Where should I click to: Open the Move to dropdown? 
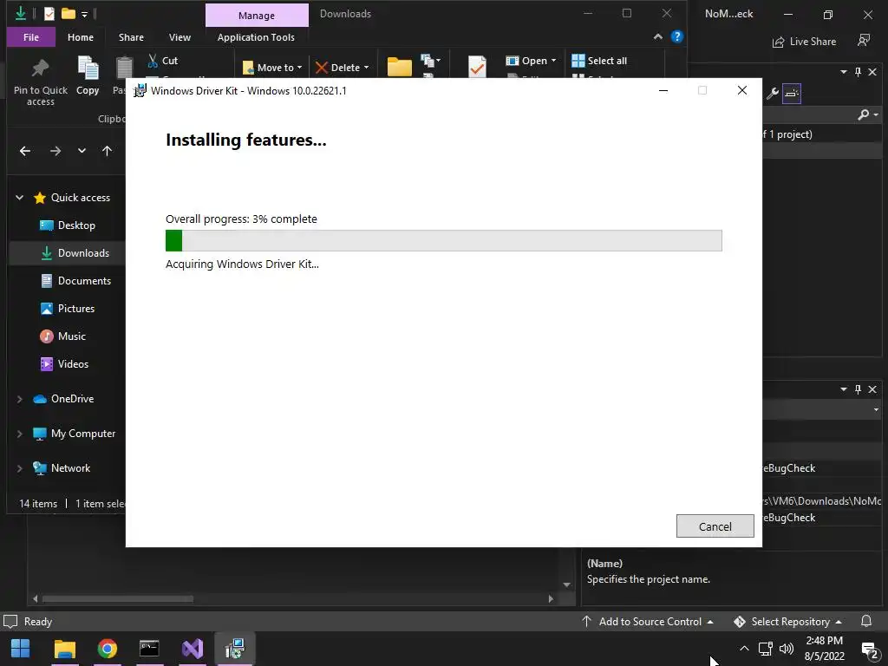[272, 68]
